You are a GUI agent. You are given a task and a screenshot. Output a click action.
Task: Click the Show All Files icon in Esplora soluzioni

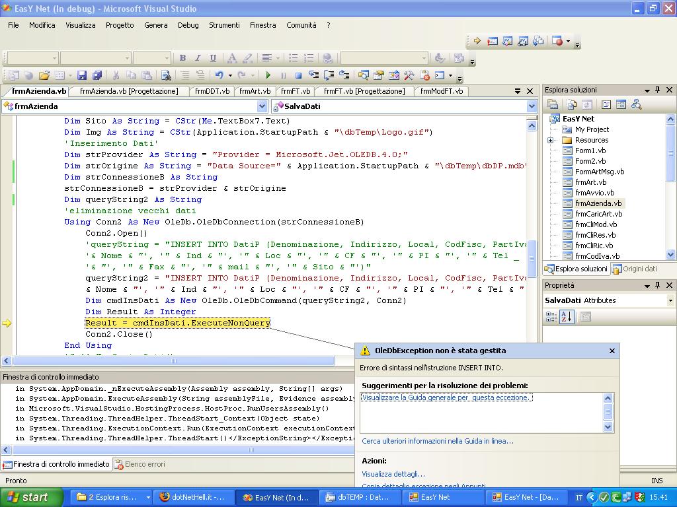pos(572,104)
